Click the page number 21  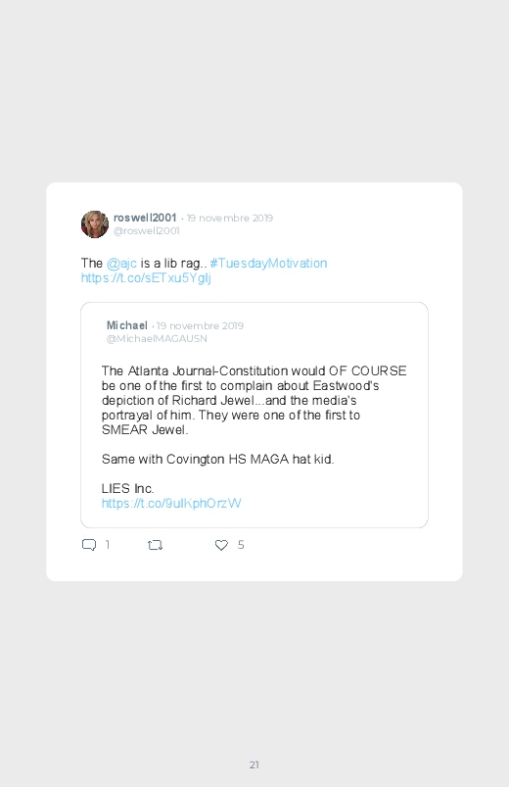click(254, 764)
